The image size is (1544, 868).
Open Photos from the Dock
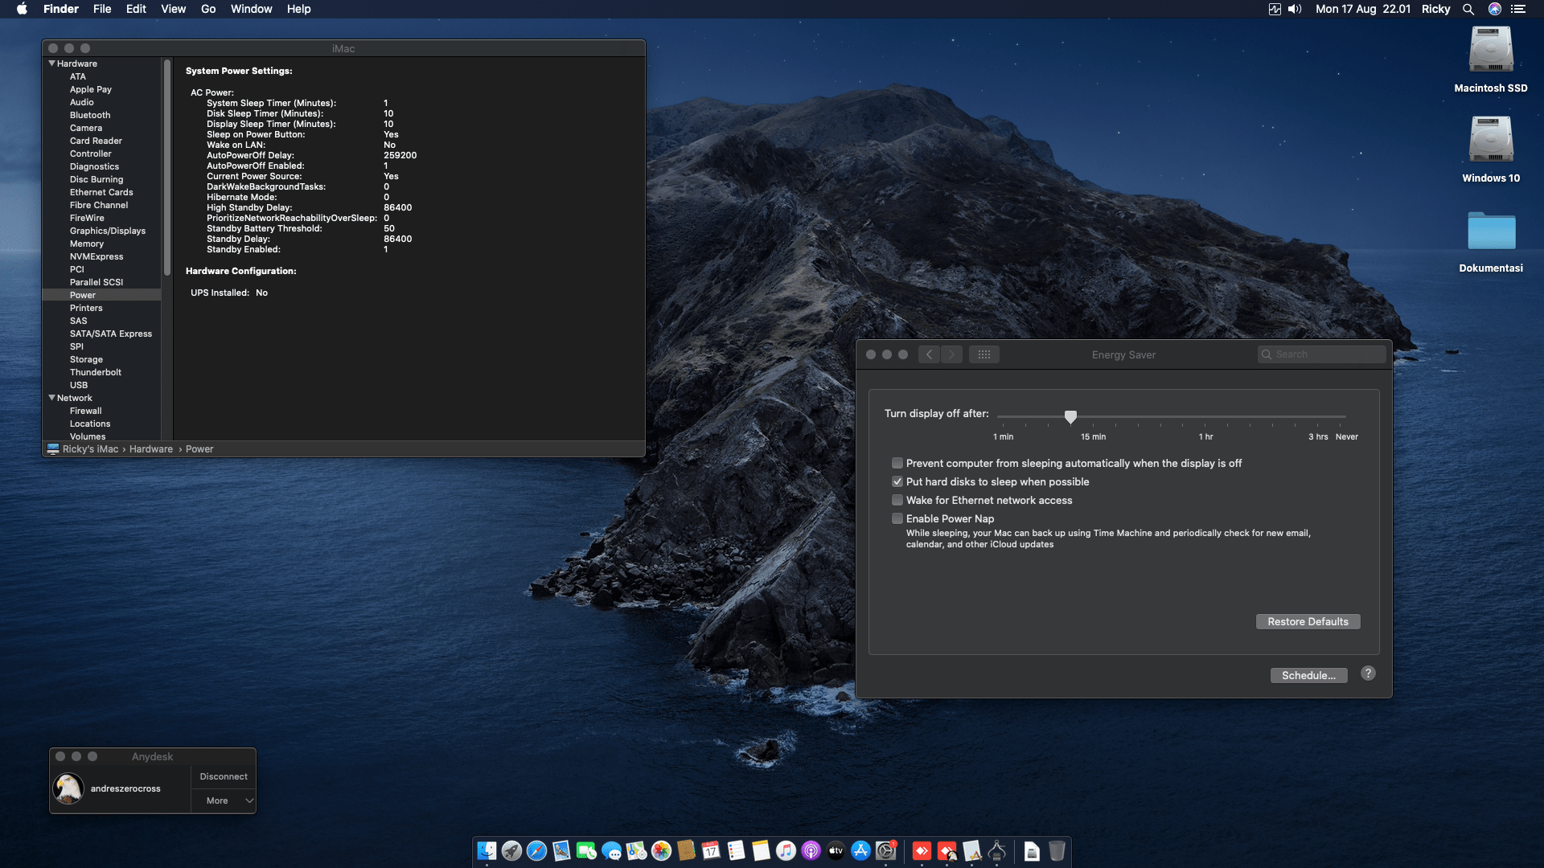661,850
